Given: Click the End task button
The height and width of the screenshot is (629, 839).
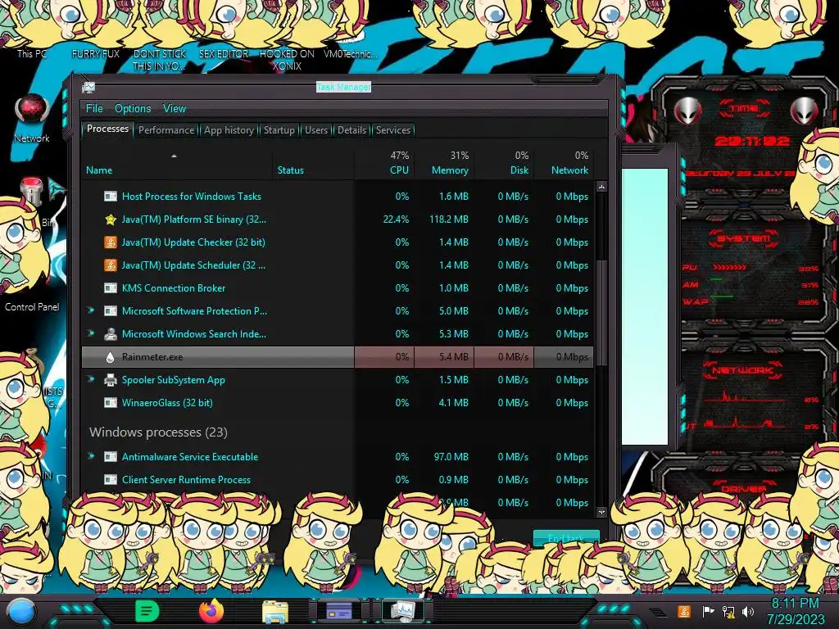Looking at the screenshot, I should click(x=566, y=537).
